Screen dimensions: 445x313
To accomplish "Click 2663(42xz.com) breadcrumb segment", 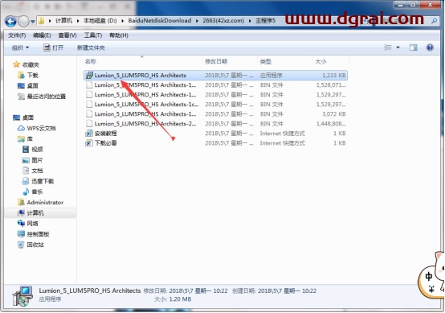I will (x=223, y=21).
